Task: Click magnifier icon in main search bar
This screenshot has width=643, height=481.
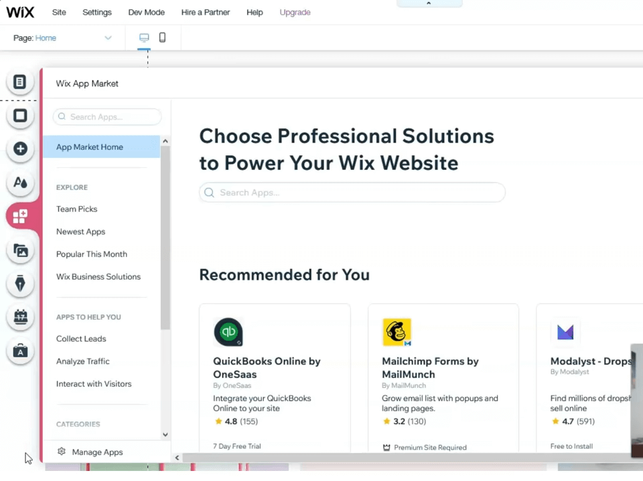Action: 209,193
